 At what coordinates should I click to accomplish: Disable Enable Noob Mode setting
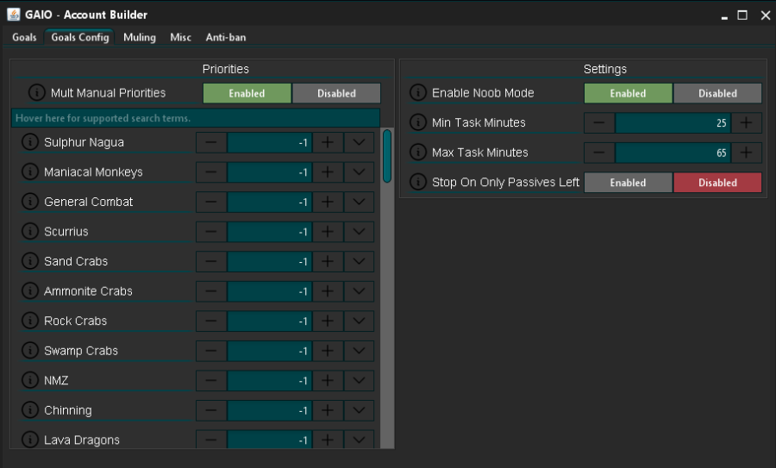click(717, 93)
